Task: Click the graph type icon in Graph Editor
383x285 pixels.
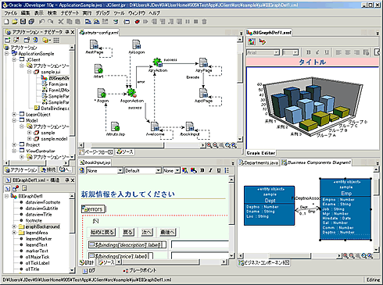Action: coord(252,41)
